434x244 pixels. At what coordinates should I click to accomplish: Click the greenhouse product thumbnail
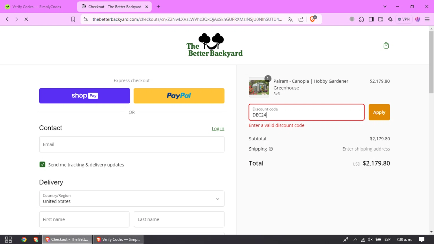coord(259,87)
